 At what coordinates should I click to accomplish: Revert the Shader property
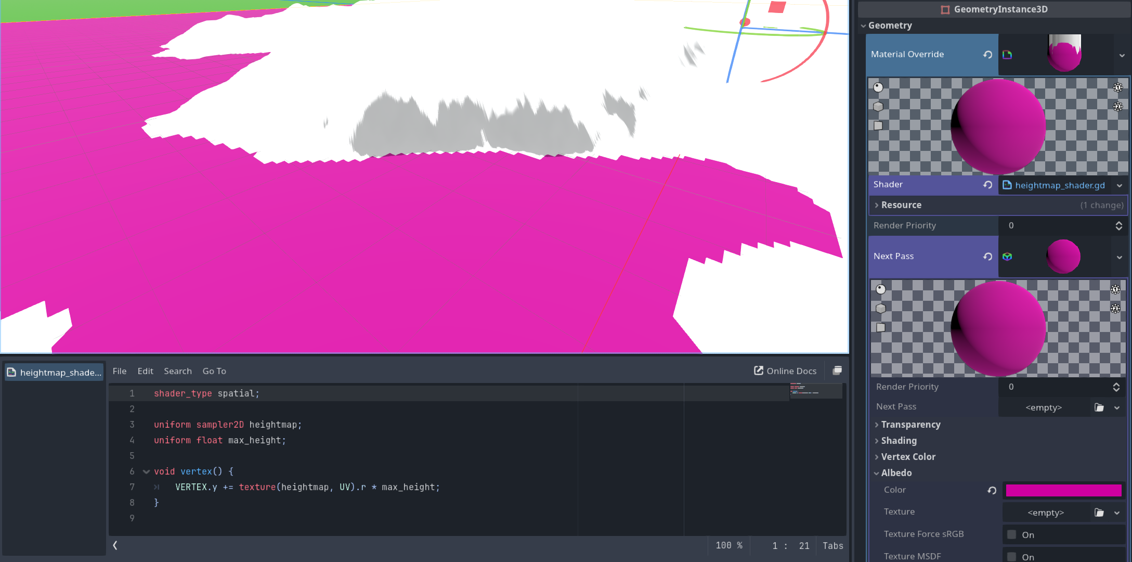coord(987,185)
